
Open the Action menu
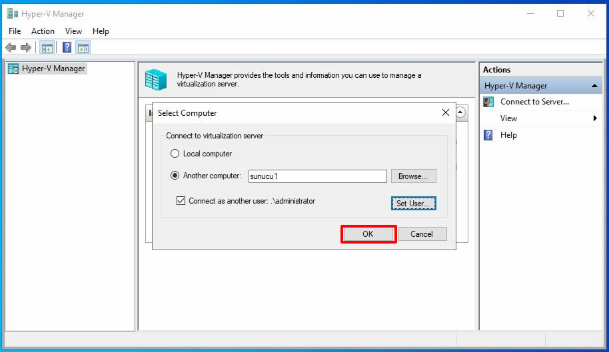tap(43, 31)
